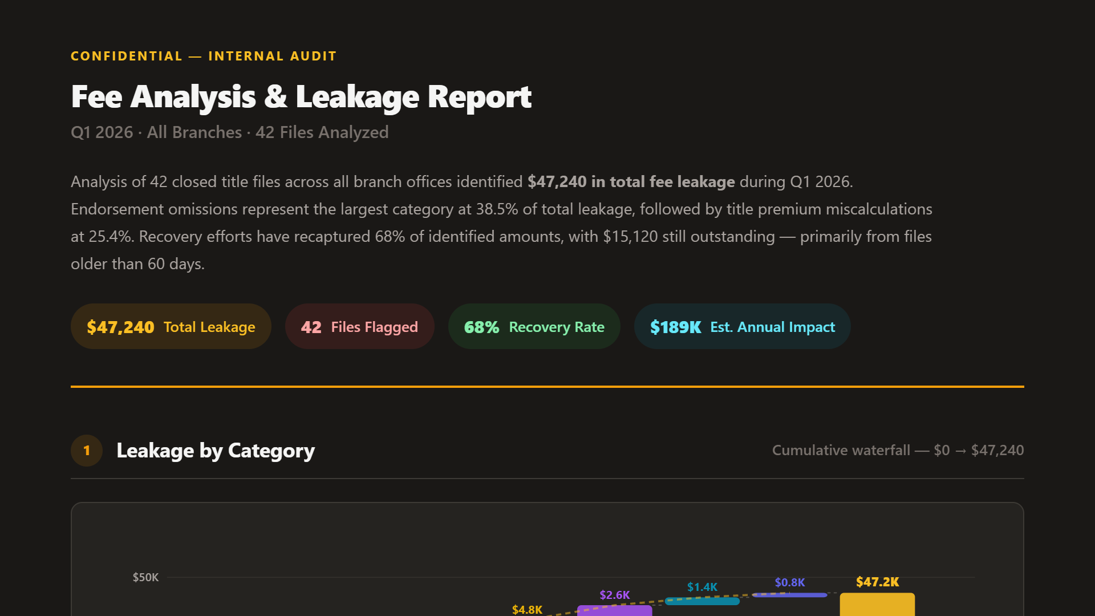Click the teal $1.4K waterfall segment
The width and height of the screenshot is (1095, 616).
[702, 601]
